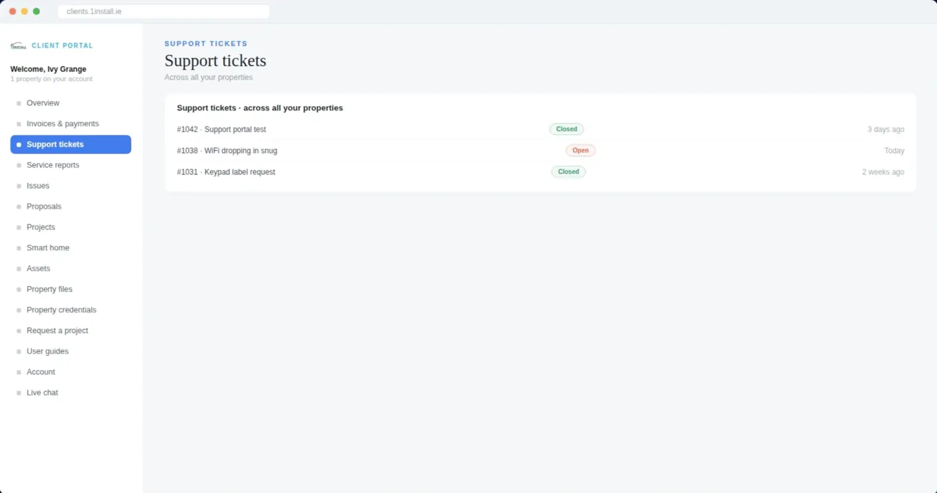Navigate to Issues
The width and height of the screenshot is (937, 493).
(71, 186)
